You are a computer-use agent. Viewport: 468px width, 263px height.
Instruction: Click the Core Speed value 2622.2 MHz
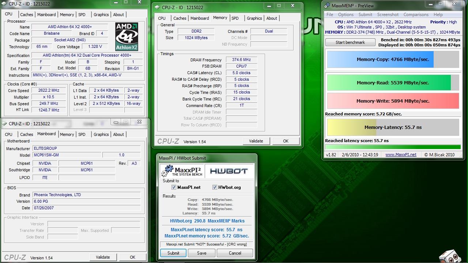[49, 91]
